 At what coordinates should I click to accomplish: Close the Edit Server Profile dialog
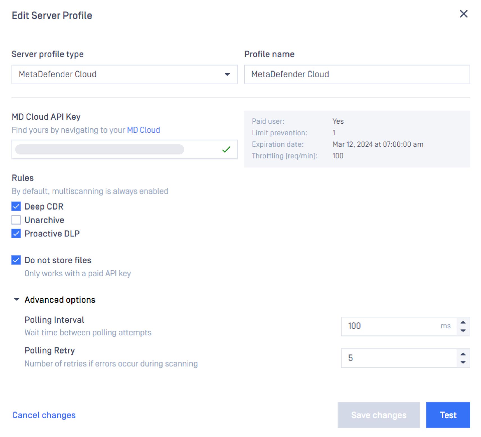(463, 14)
